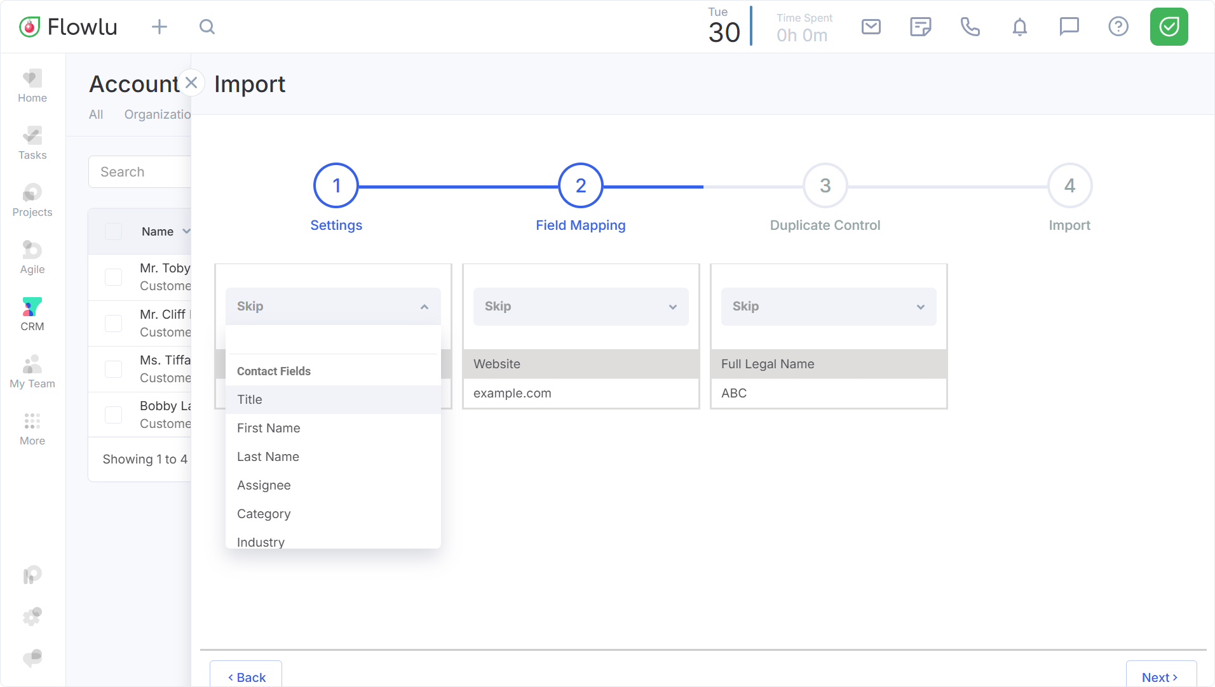The image size is (1215, 687).
Task: Open the chat message bubble icon
Action: coord(1069,27)
